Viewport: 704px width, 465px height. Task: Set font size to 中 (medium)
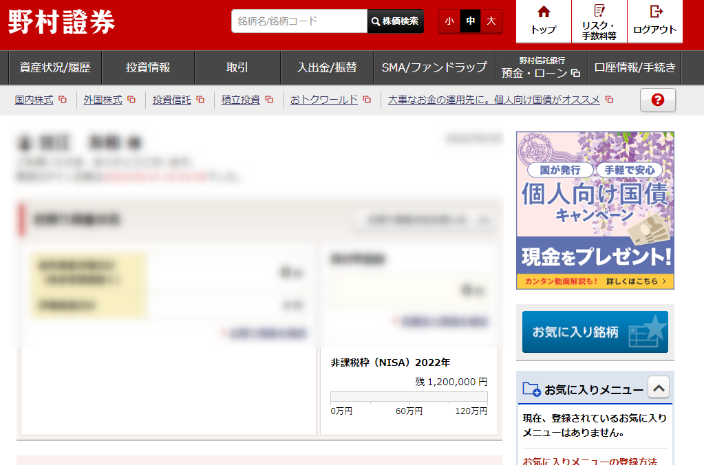click(x=471, y=21)
